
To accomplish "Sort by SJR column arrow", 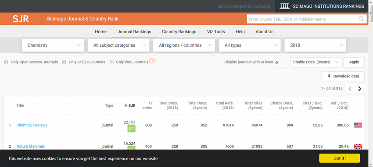I will [126, 106].
